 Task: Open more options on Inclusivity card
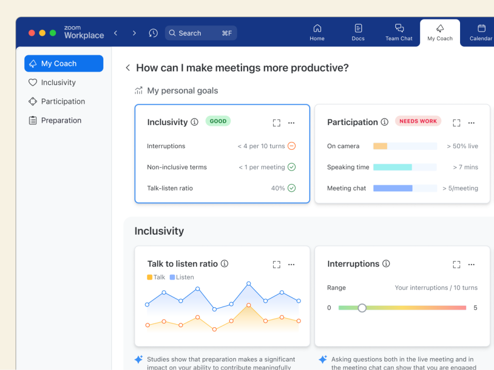click(x=291, y=122)
